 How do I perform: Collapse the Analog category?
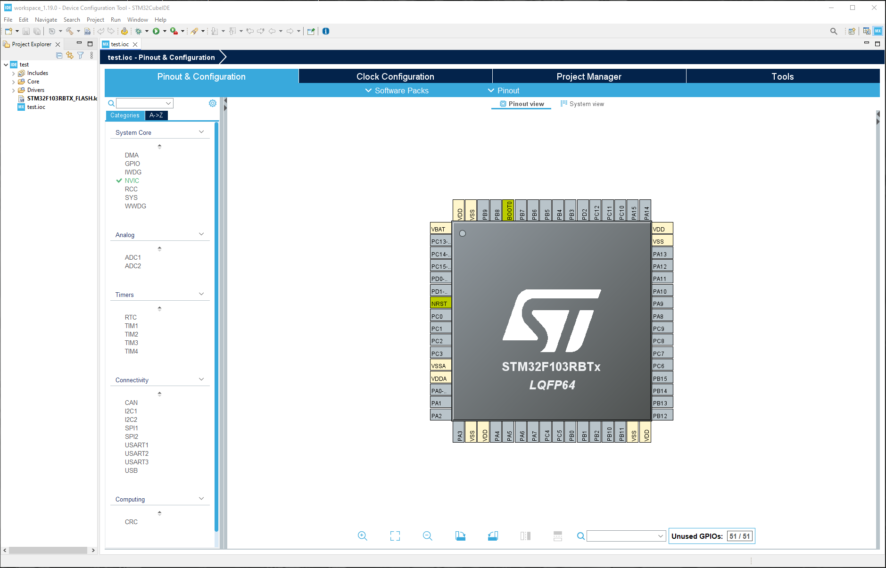(x=201, y=234)
